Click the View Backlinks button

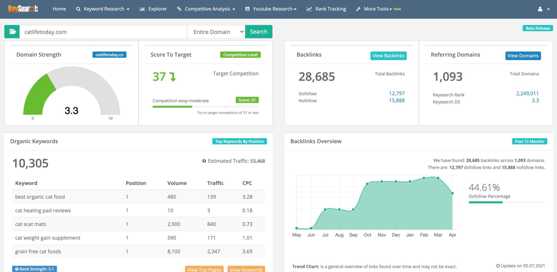point(388,56)
